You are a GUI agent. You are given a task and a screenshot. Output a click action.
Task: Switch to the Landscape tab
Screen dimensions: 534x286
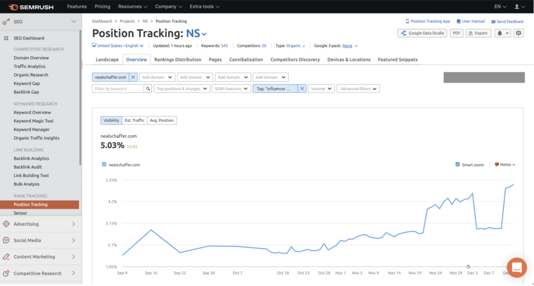click(x=107, y=60)
